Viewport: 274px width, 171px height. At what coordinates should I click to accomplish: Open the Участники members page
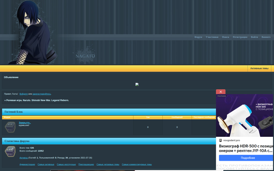(x=212, y=37)
